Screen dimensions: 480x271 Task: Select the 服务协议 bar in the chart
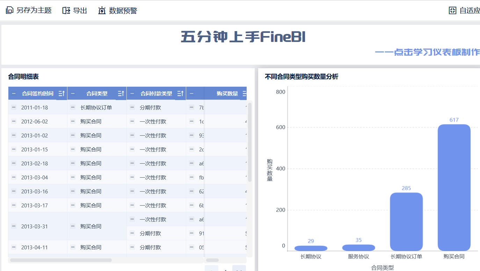pos(358,248)
